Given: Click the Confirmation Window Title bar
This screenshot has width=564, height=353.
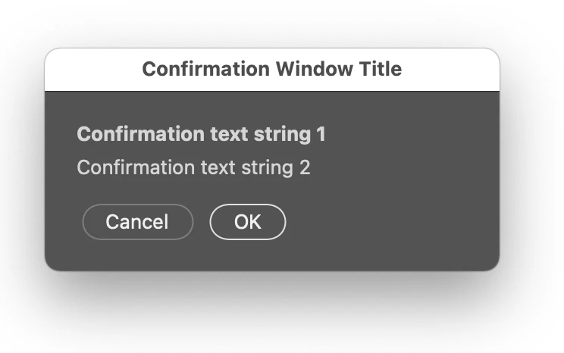Looking at the screenshot, I should (x=271, y=70).
